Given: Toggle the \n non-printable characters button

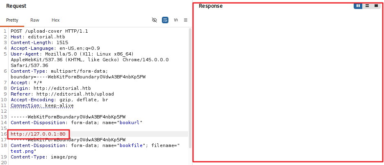Looking at the screenshot, I should coord(176,20).
